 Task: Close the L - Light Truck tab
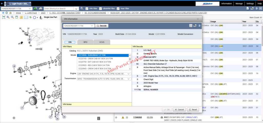[30, 3]
